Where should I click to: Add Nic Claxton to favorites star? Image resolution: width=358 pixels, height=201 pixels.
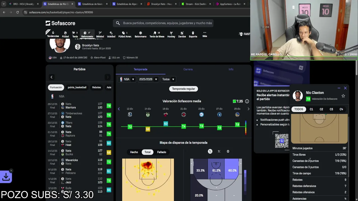[x=343, y=96]
